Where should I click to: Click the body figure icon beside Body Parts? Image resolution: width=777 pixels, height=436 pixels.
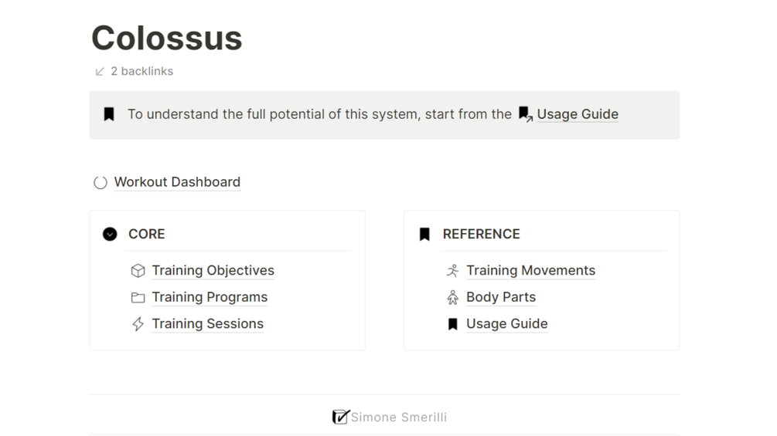point(453,297)
